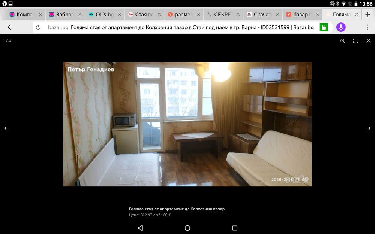The image size is (375, 234).
Task: Activate the purple voice search microphone
Action: coord(341,27)
